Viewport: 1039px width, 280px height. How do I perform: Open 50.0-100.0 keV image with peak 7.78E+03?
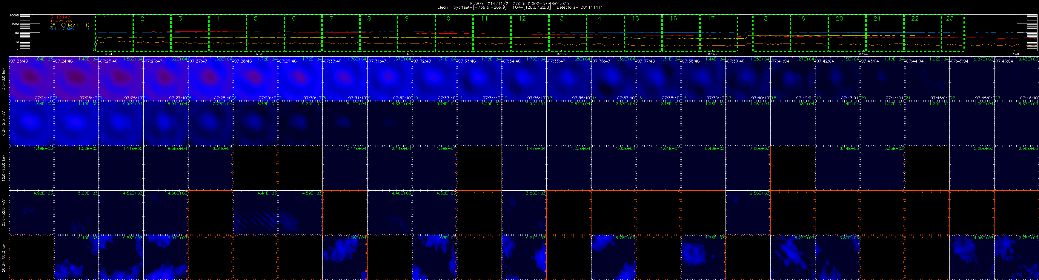[703, 257]
